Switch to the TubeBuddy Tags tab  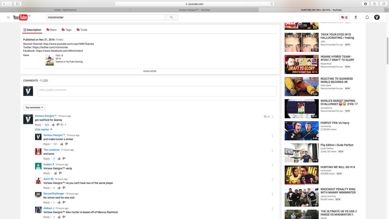click(66, 30)
